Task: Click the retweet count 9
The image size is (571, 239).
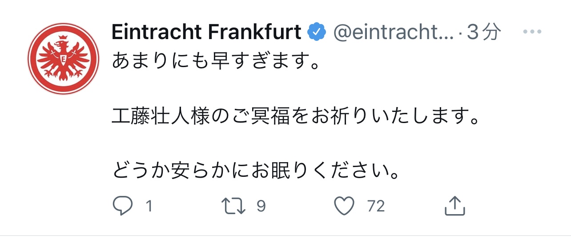Action: pyautogui.click(x=261, y=206)
